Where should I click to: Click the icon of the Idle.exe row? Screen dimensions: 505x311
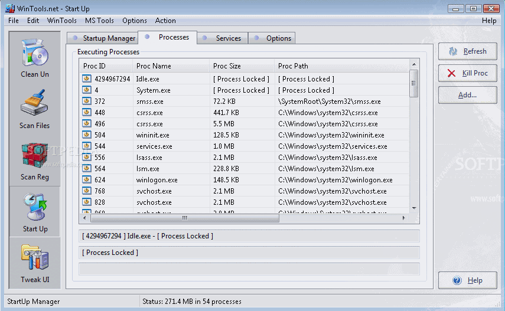coord(87,78)
